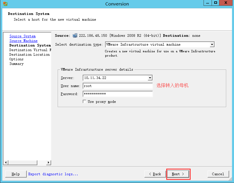The height and width of the screenshot is (183, 234).
Task: Click the Server address text field
Action: point(115,78)
